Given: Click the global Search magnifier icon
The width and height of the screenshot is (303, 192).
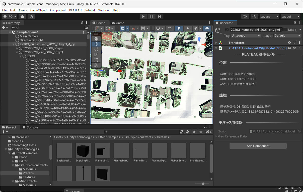Looking at the screenshot, I should (254, 17).
